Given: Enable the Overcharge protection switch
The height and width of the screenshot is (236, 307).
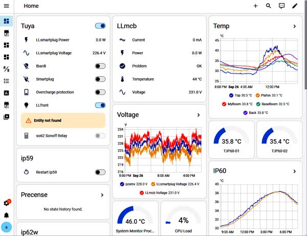Looking at the screenshot, I should (100, 92).
